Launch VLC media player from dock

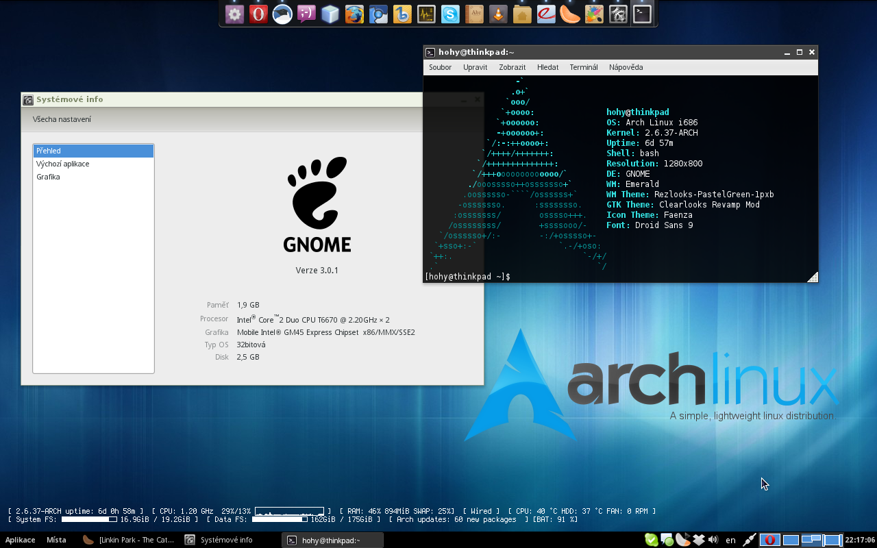[x=498, y=14]
